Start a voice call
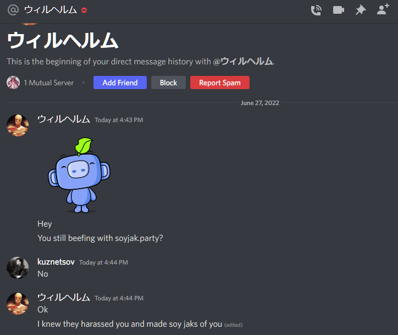This screenshot has width=398, height=335. [x=316, y=10]
